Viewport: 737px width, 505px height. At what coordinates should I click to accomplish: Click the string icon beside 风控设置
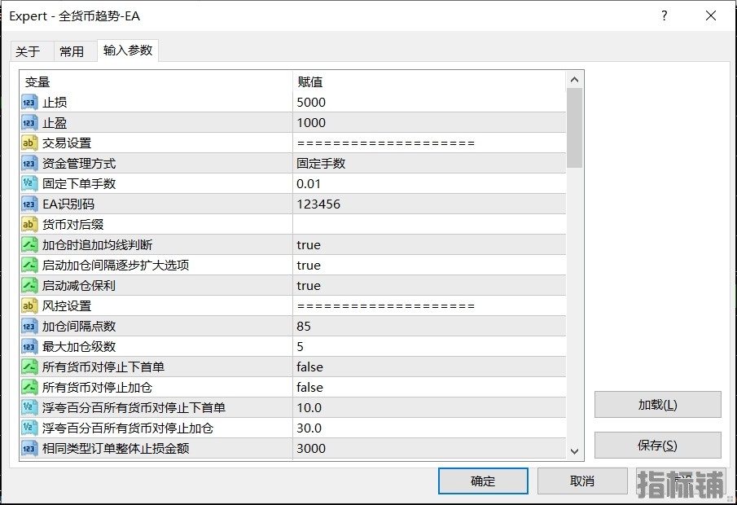coord(29,306)
